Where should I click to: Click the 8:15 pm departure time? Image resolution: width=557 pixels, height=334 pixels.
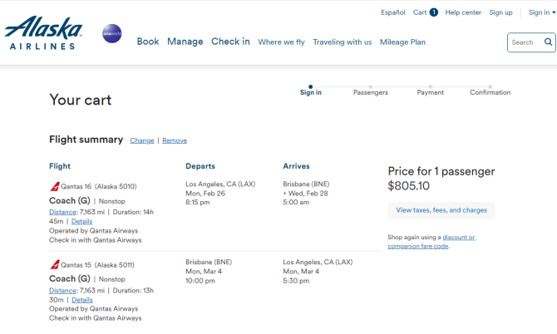tap(198, 203)
